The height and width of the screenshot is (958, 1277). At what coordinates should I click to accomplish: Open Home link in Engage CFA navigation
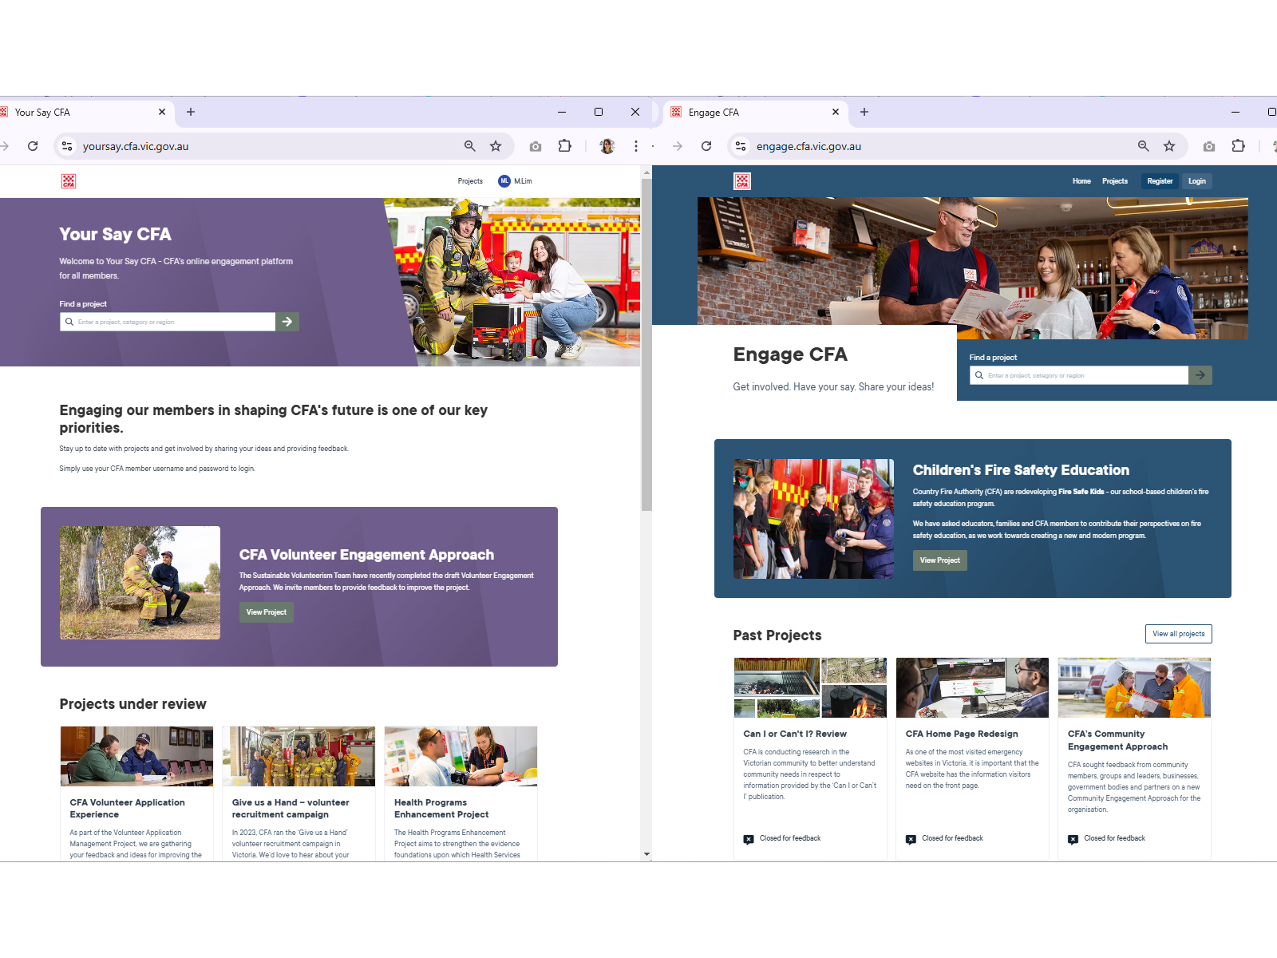tap(1081, 181)
